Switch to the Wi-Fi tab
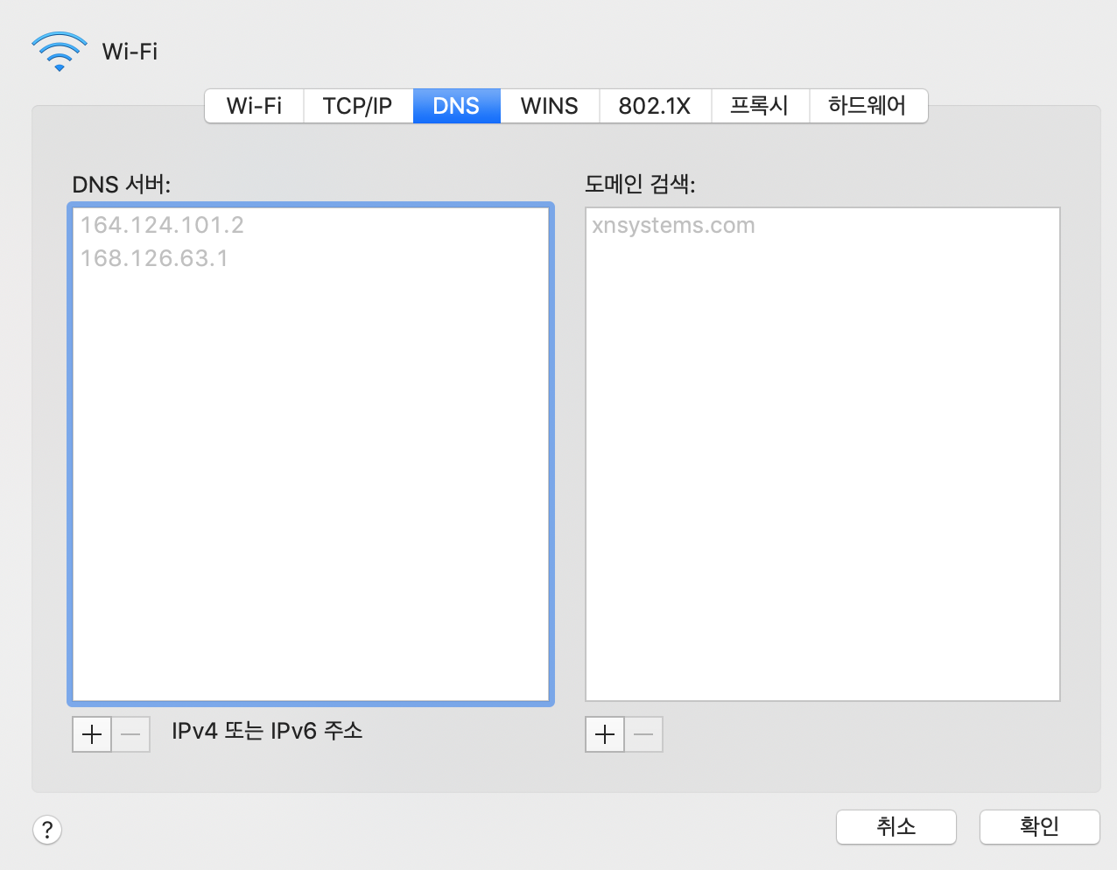The width and height of the screenshot is (1117, 870). (254, 106)
